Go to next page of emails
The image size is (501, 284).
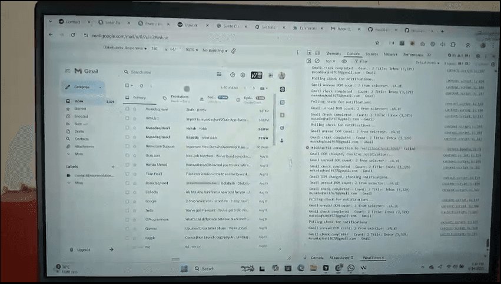254,88
